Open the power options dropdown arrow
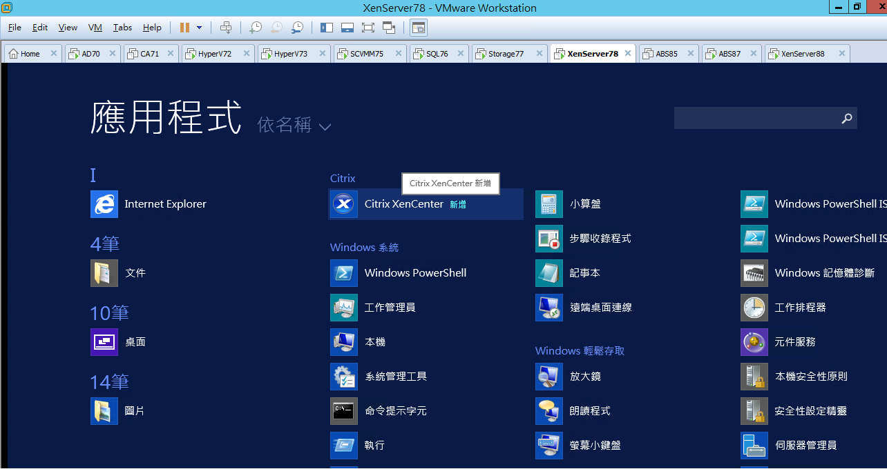The image size is (887, 469). pos(200,28)
